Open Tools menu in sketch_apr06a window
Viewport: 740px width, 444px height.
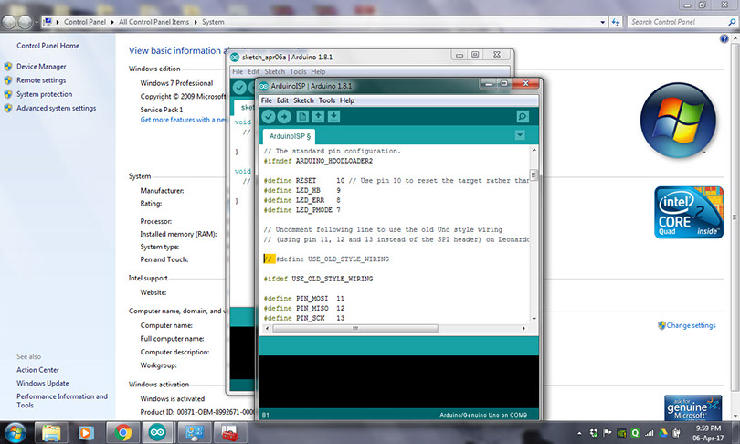[x=298, y=72]
